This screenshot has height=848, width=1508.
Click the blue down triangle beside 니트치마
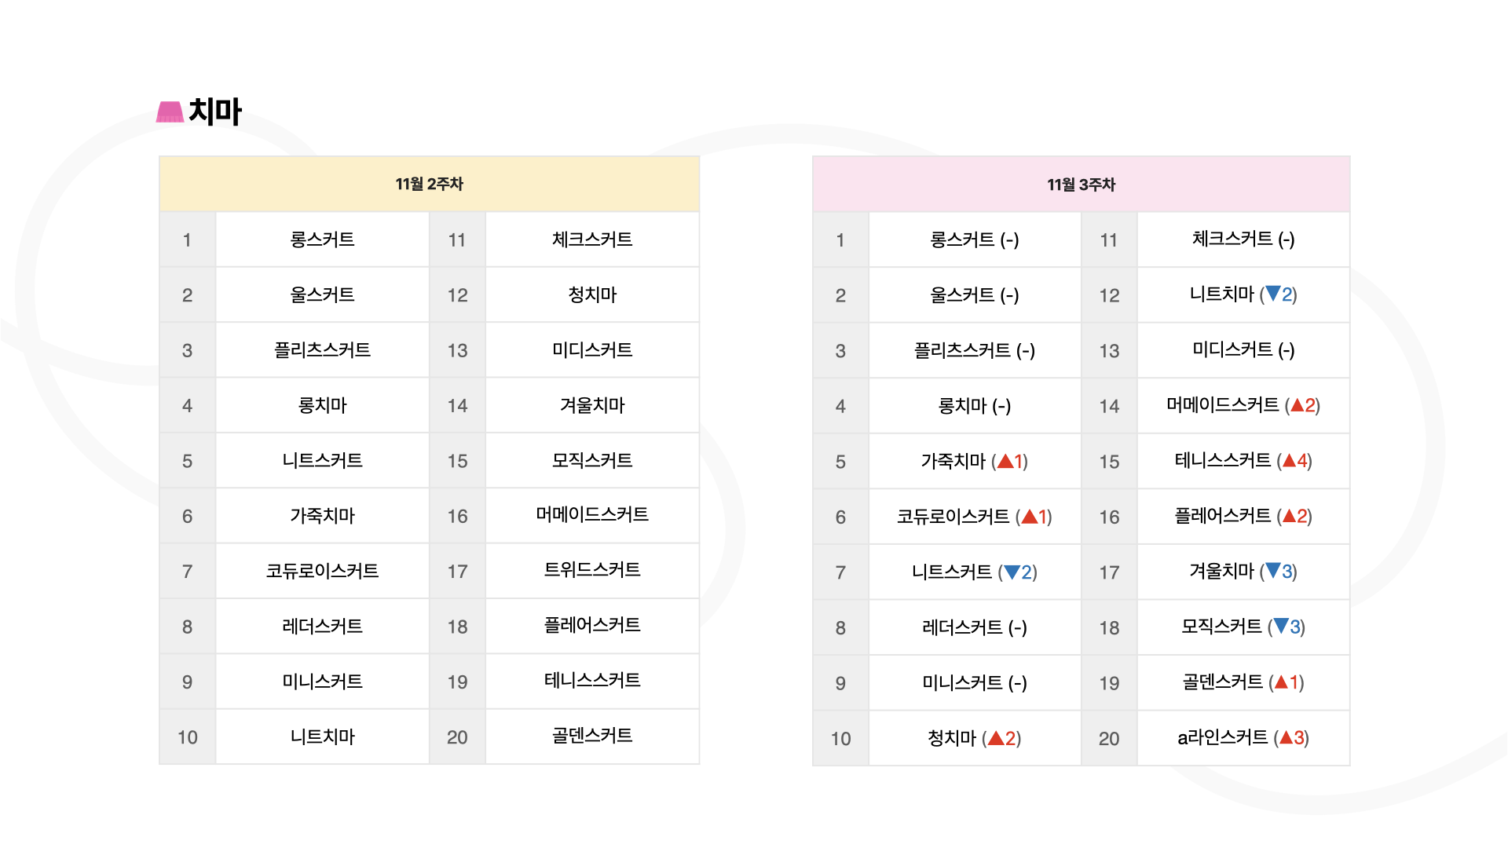pyautogui.click(x=1273, y=294)
